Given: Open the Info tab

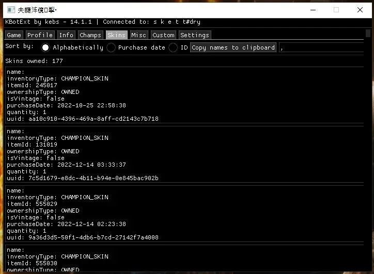Looking at the screenshot, I should pos(66,35).
